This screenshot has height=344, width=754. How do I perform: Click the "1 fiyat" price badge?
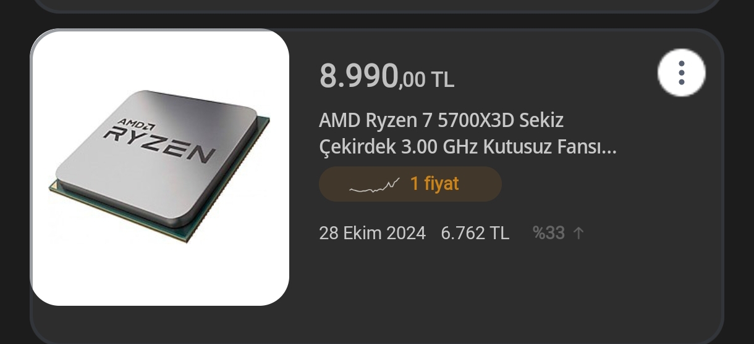click(x=410, y=184)
